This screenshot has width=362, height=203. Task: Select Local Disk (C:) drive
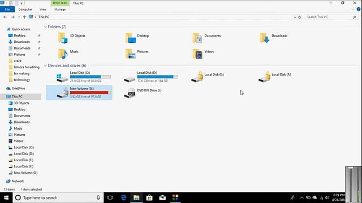coord(80,77)
